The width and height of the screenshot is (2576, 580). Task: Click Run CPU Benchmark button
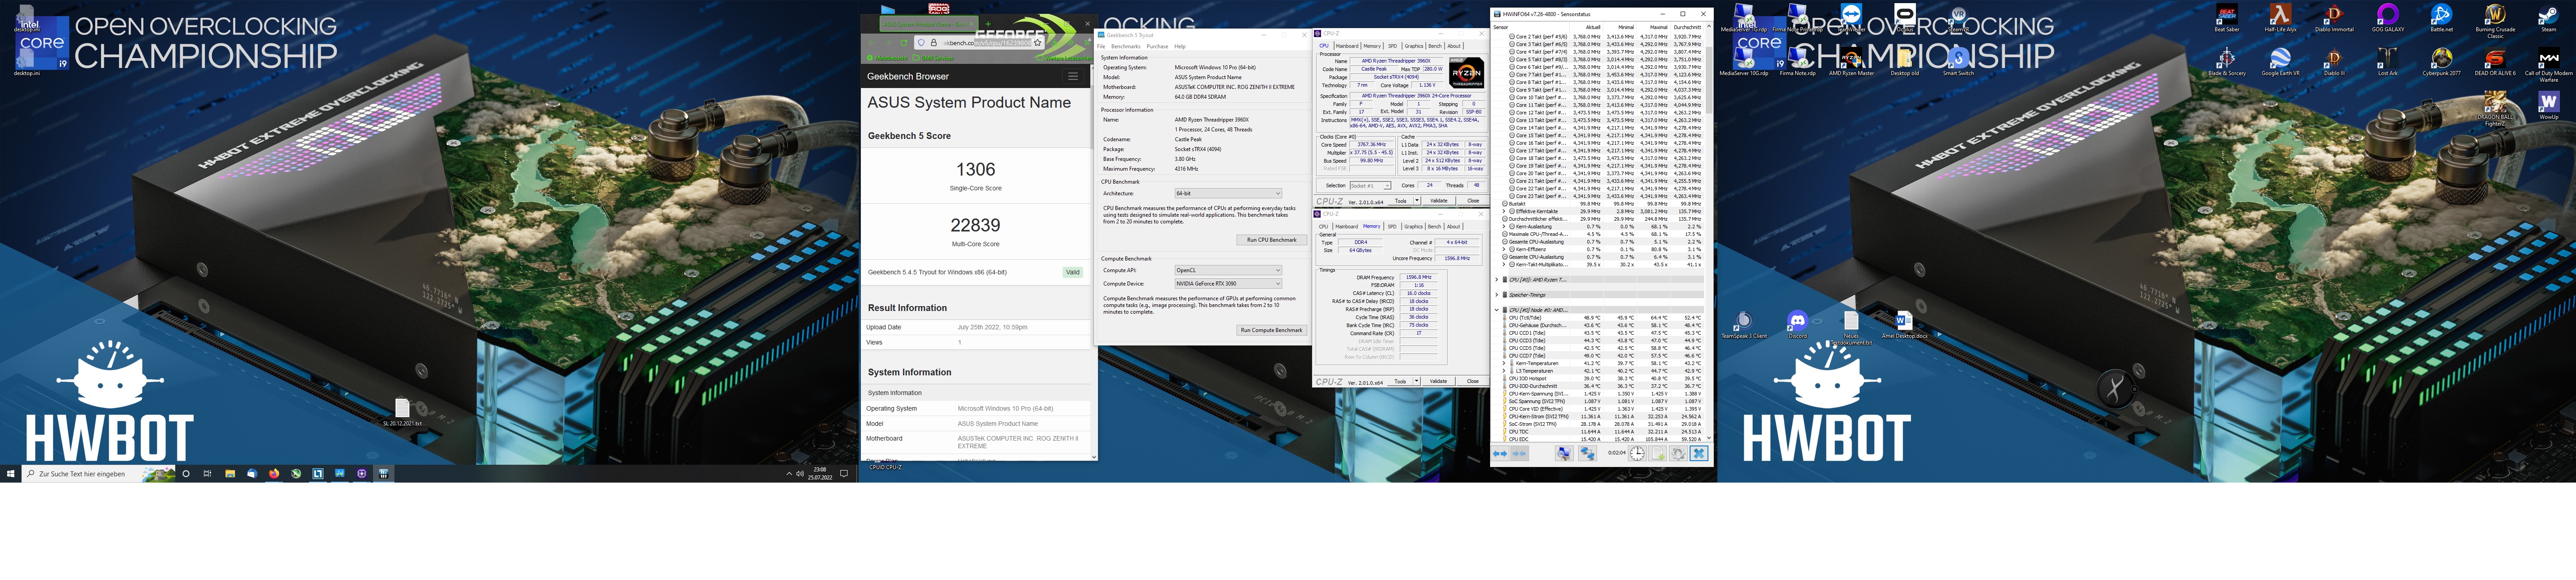pos(1271,240)
